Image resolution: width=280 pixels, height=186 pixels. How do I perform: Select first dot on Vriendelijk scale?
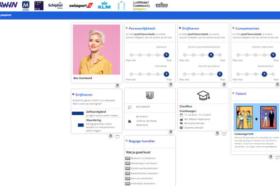(x=131, y=74)
